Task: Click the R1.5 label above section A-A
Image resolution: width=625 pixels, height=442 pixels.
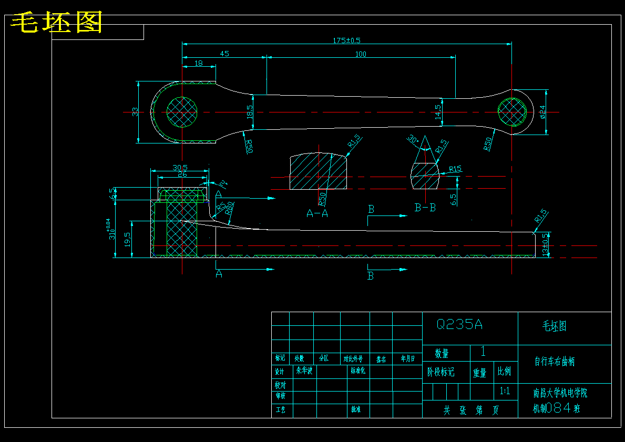Action: (353, 141)
